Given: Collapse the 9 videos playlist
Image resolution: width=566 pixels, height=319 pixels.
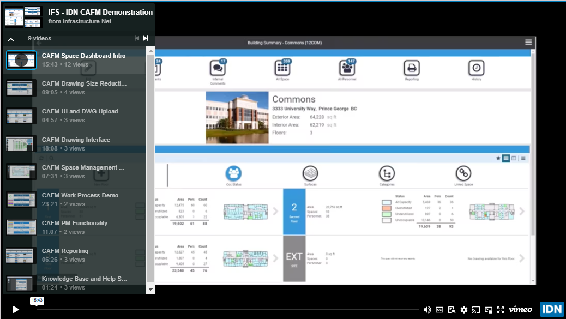Looking at the screenshot, I should coord(11,39).
